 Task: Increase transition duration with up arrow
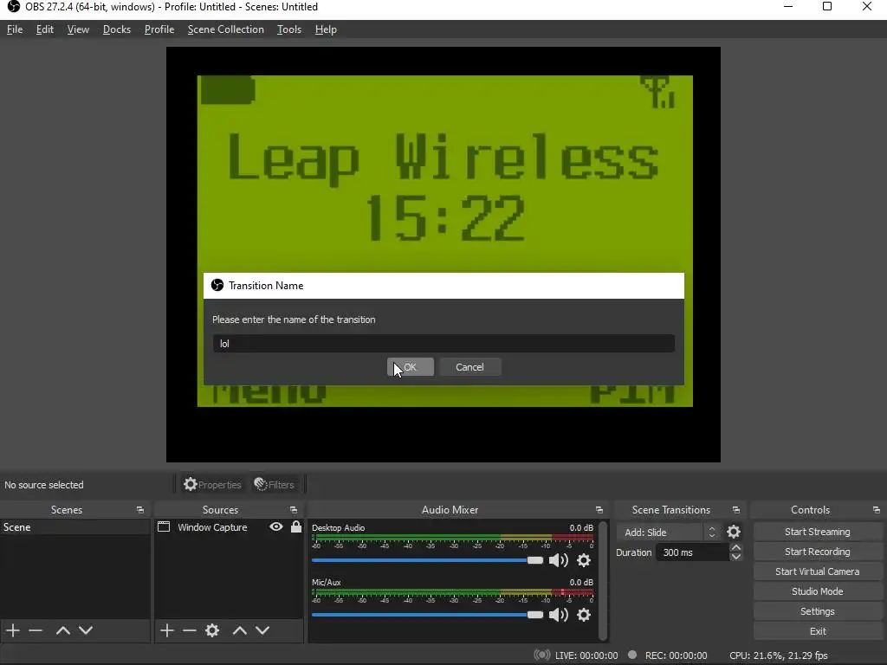coord(736,547)
